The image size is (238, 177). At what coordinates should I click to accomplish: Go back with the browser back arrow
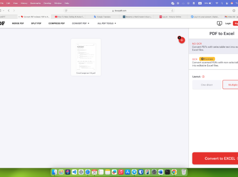pyautogui.click(x=9, y=10)
